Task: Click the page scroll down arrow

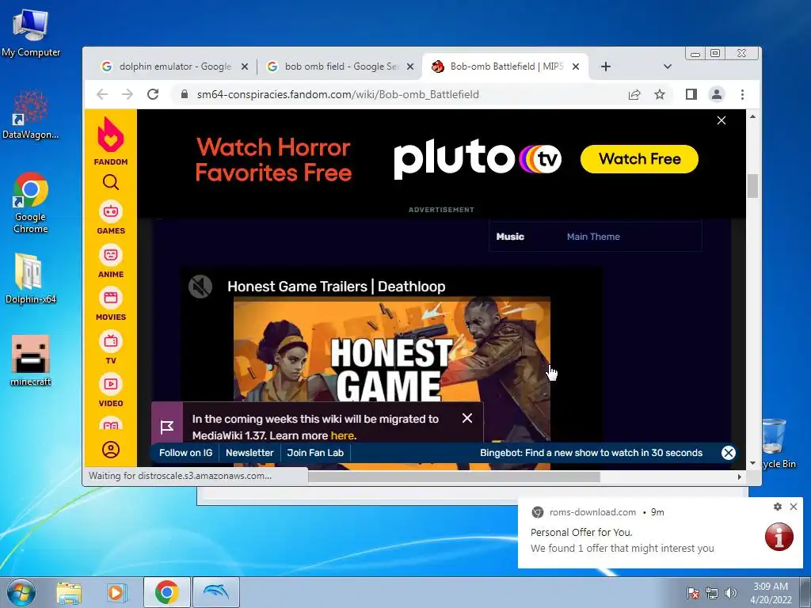Action: point(752,463)
